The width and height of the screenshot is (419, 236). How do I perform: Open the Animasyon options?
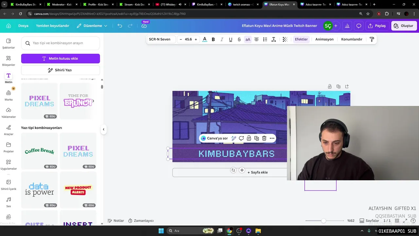coord(324,39)
